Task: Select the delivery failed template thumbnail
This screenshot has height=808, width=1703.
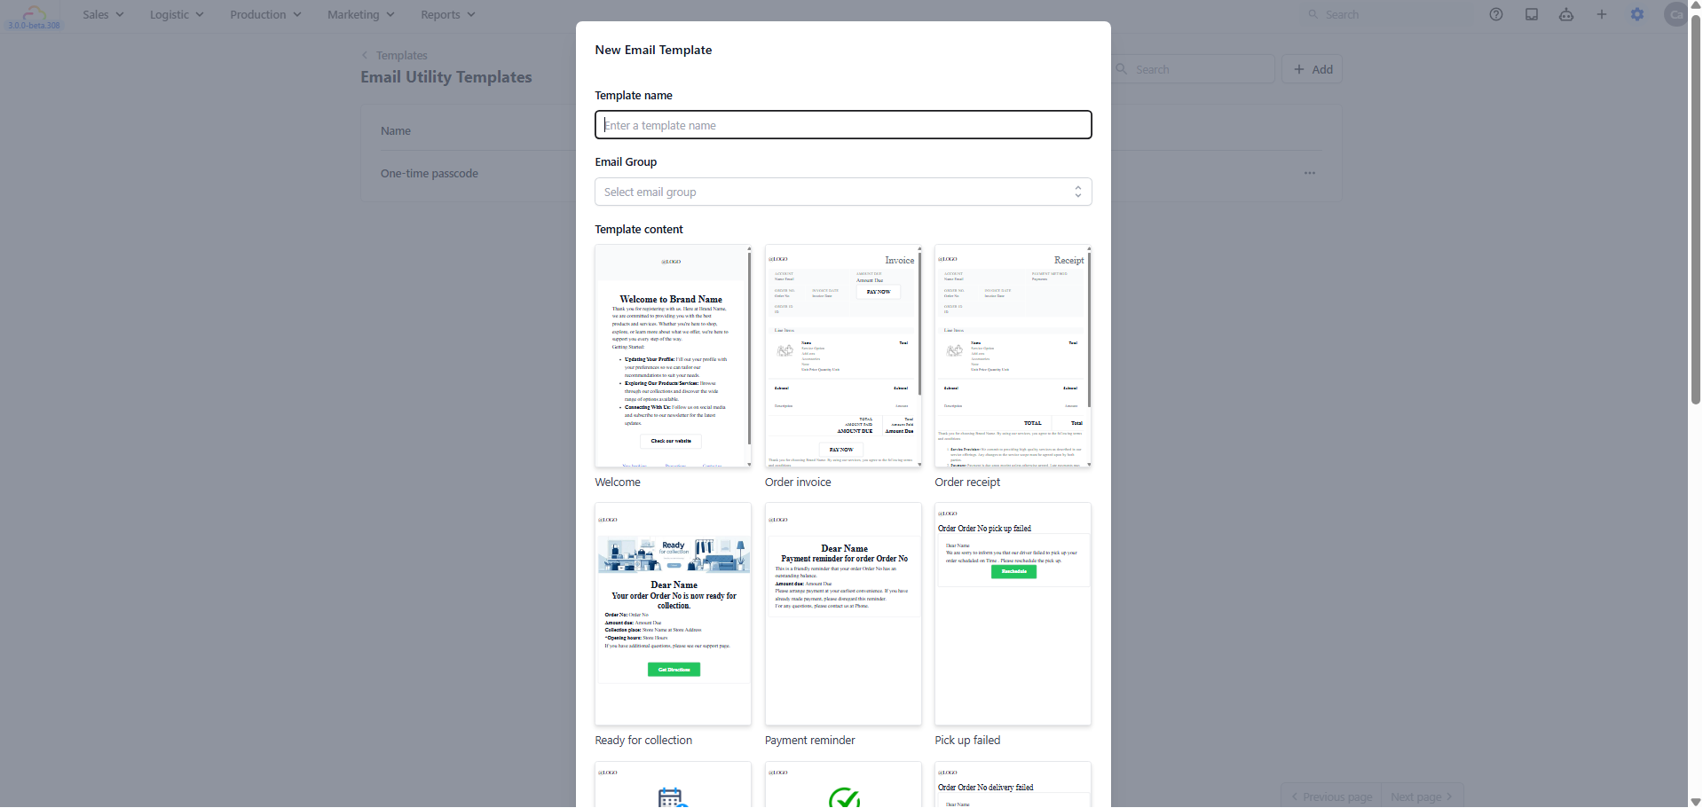Action: click(x=1013, y=785)
